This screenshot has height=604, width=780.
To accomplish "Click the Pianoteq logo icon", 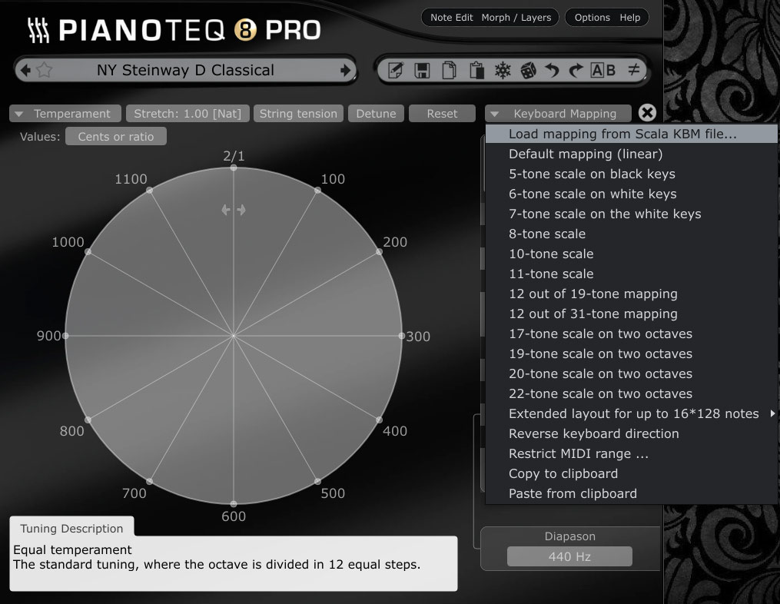I will pos(38,30).
